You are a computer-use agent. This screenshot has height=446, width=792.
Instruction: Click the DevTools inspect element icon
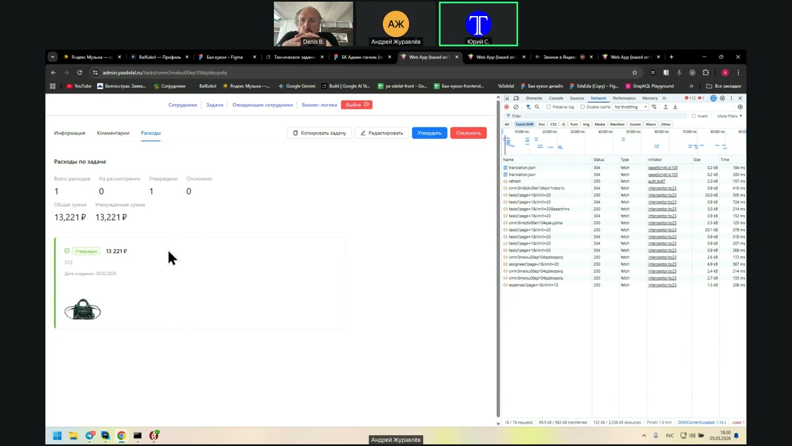point(507,98)
